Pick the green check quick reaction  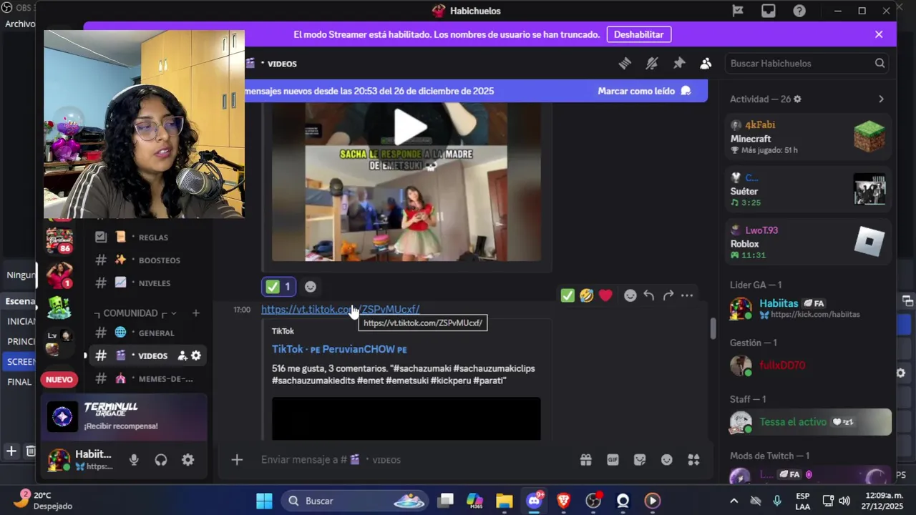(x=567, y=295)
